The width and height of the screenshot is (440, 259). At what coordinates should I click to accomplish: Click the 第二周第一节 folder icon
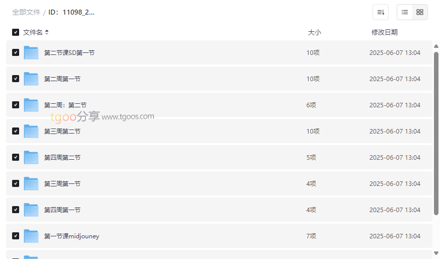31,79
